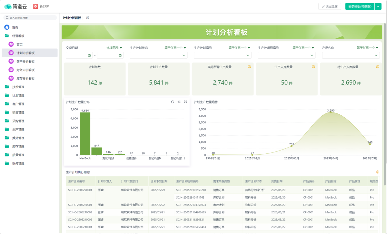This screenshot has height=234, width=387.
Task: Open 等于任意一个 condition for 生产计划状态
Action: [175, 48]
